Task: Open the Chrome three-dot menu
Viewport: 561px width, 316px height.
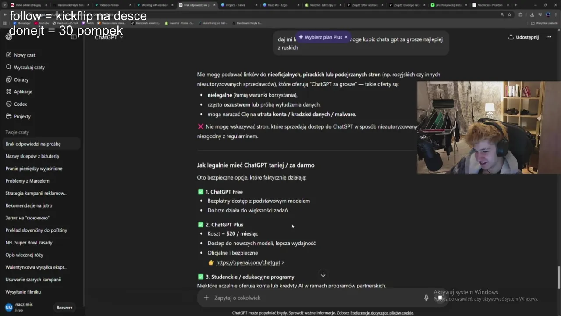Action: point(556,14)
